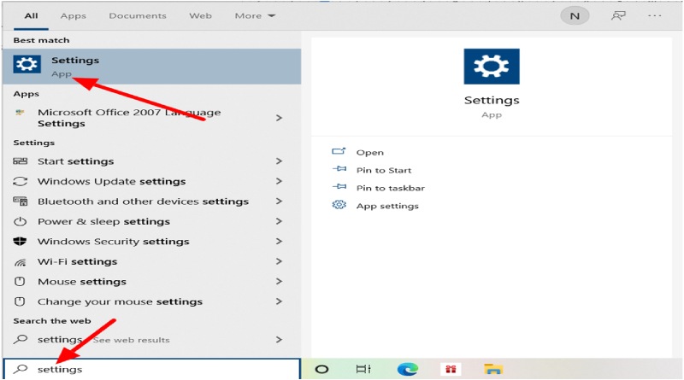The height and width of the screenshot is (380, 684).
Task: Click the pin icon beside Pin to Start
Action: pyautogui.click(x=339, y=169)
